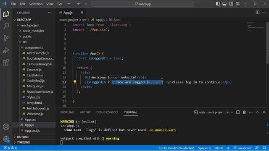Click errors and warnings count in status bar
The width and height of the screenshot is (269, 151).
(10, 148)
